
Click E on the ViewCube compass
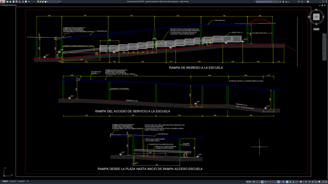coord(323,17)
